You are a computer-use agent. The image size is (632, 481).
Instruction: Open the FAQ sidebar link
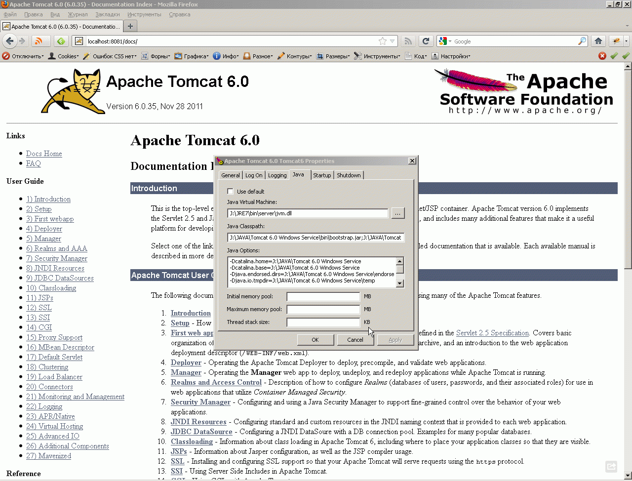tap(34, 163)
